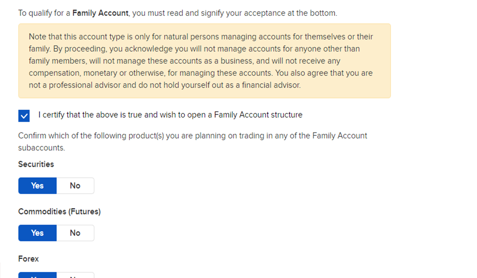Click the bold "Family Account" text at top
Viewport: 477px width, 278px height.
point(101,13)
